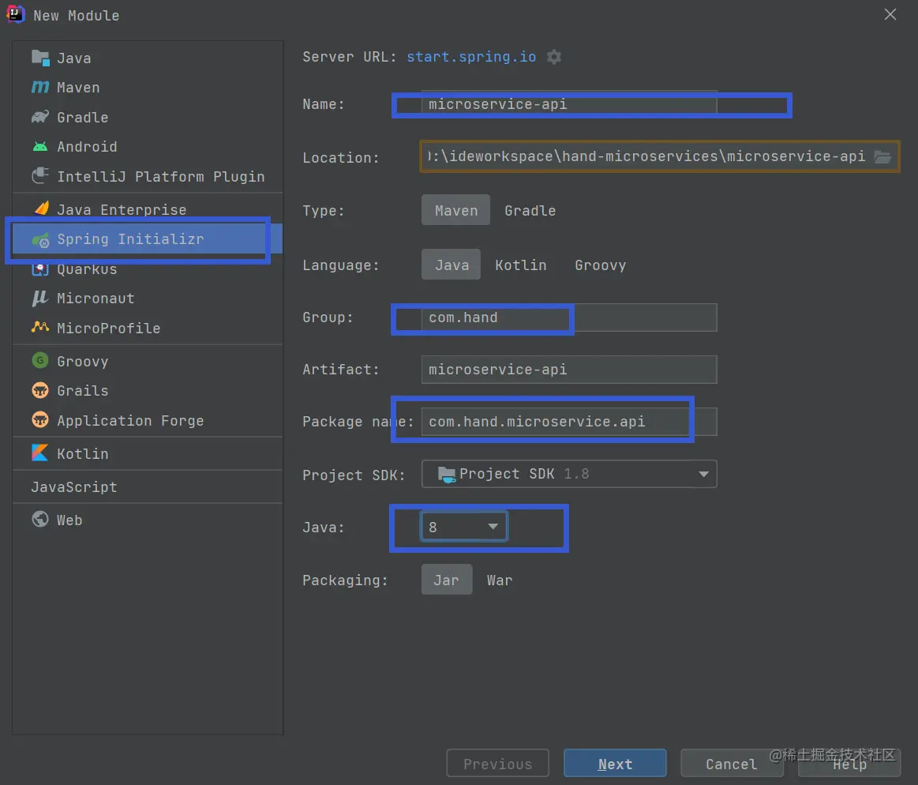The image size is (918, 785).
Task: Select the Grails icon
Action: point(39,390)
